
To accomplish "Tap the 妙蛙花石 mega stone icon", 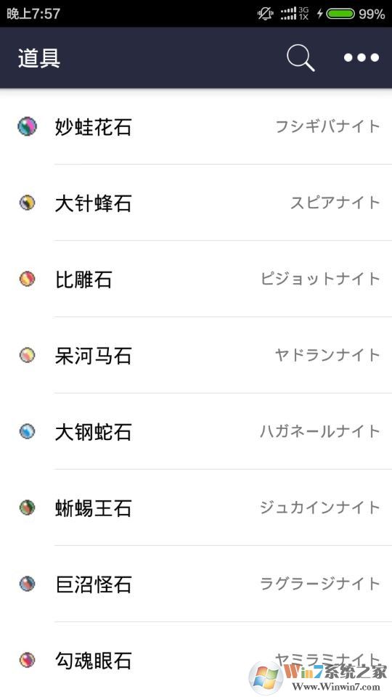I will tap(27, 126).
